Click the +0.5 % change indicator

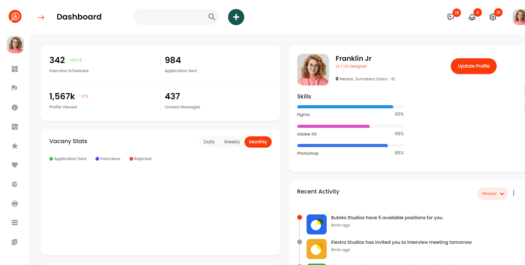click(76, 60)
